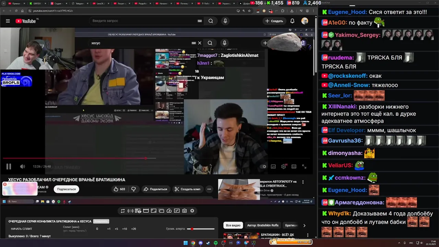439x247 pixels.
Task: Start voice search with the microphone icon
Action: 225,21
